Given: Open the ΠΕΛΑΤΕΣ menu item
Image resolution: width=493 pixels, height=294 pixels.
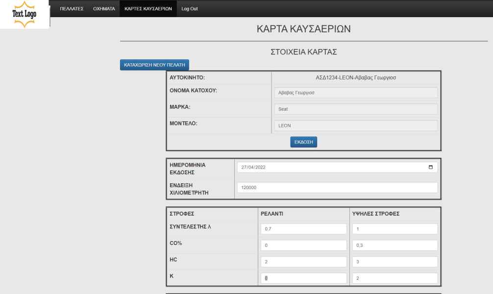Looking at the screenshot, I should tap(72, 9).
